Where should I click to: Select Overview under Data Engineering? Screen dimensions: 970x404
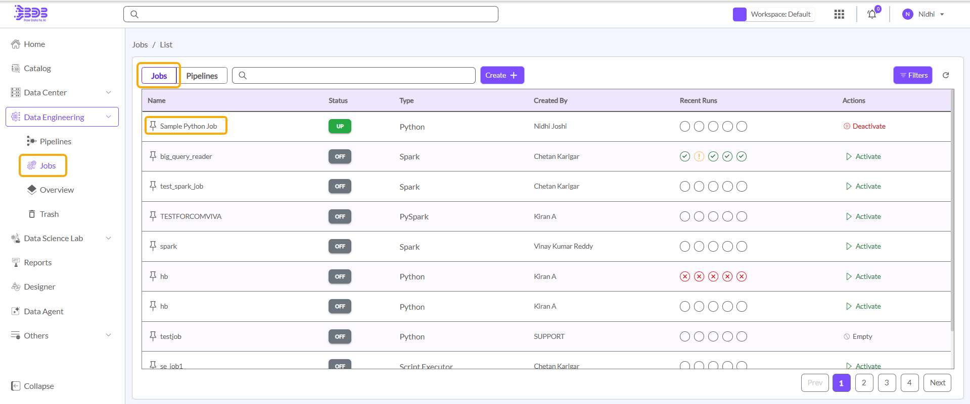coord(57,190)
